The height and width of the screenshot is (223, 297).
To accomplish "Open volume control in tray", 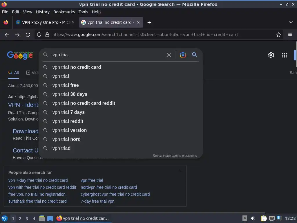I will [253, 218].
